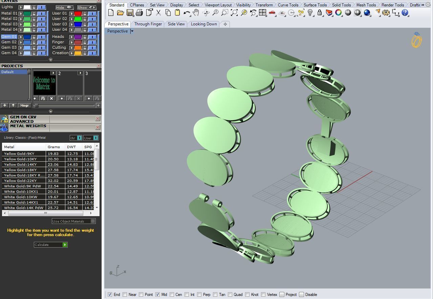Image resolution: width=433 pixels, height=299 pixels.
Task: Paste from clipboard using the paste icon
Action: (x=177, y=13)
